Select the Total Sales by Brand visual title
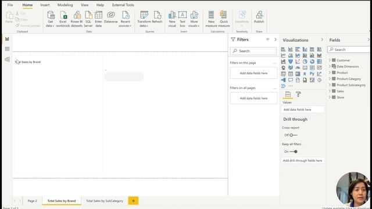Viewport: 372px width, 209px height. tap(28, 62)
